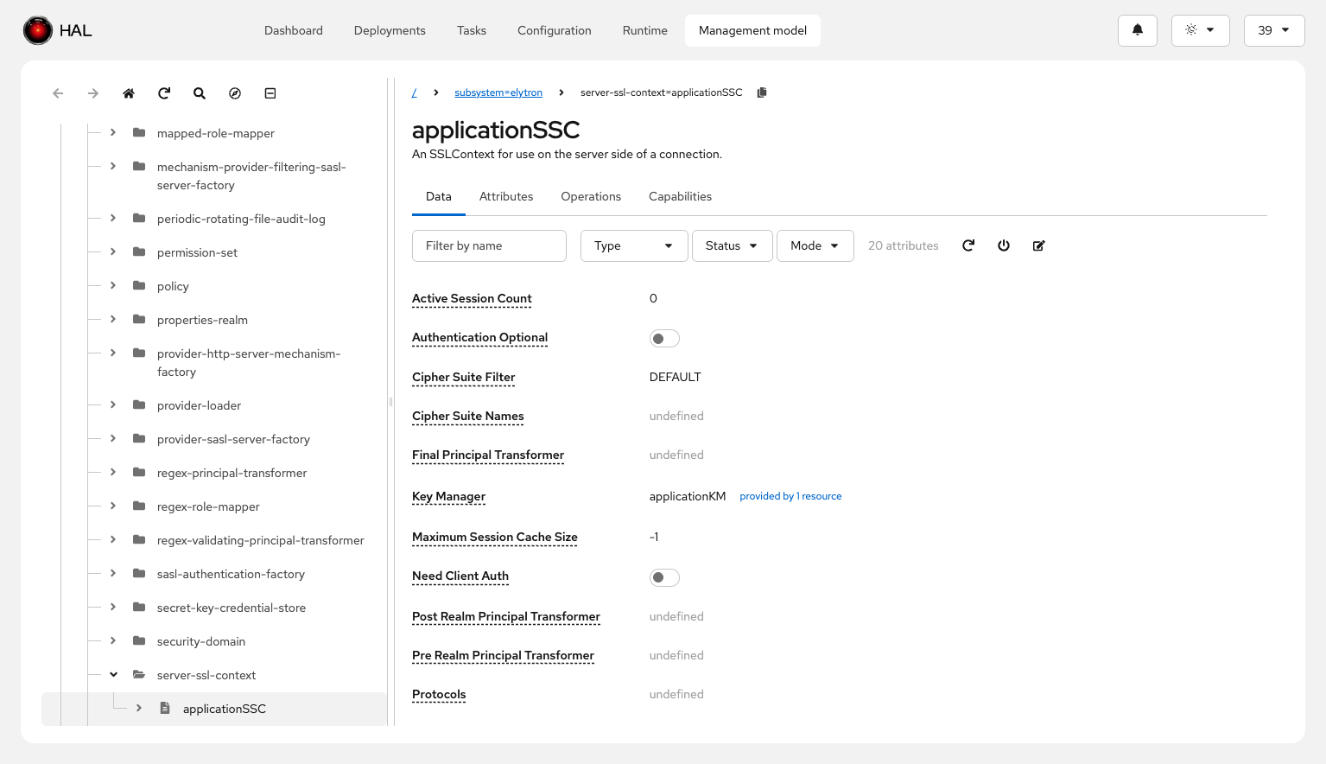
Task: Click the policy folder icon
Action: pos(139,285)
